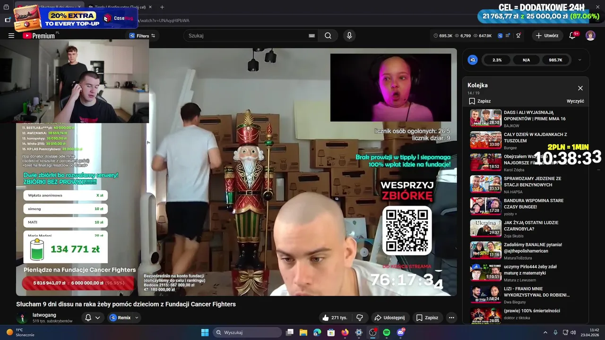The width and height of the screenshot is (605, 340).
Task: Open OBS Studio taskbar icon
Action: click(373, 332)
